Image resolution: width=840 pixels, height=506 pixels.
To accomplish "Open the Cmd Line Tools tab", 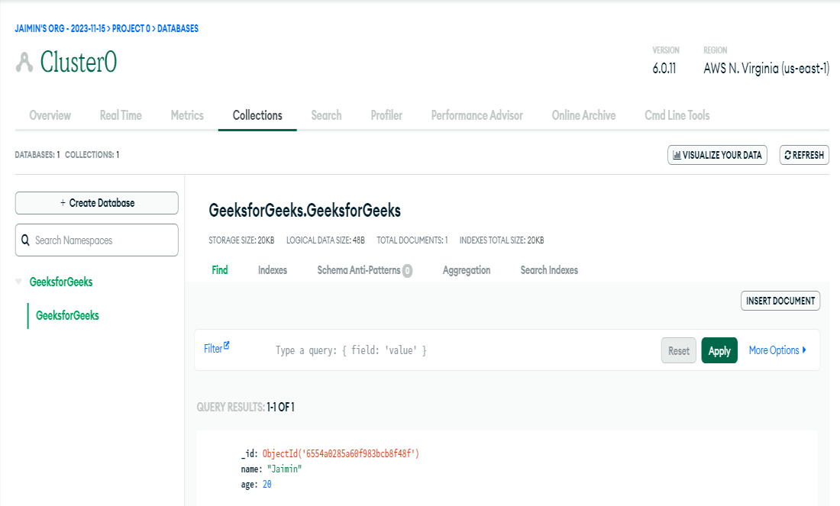I will [677, 115].
